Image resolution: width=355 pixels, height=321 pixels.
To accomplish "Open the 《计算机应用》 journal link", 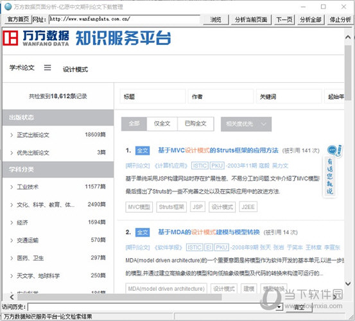I will coord(171,166).
